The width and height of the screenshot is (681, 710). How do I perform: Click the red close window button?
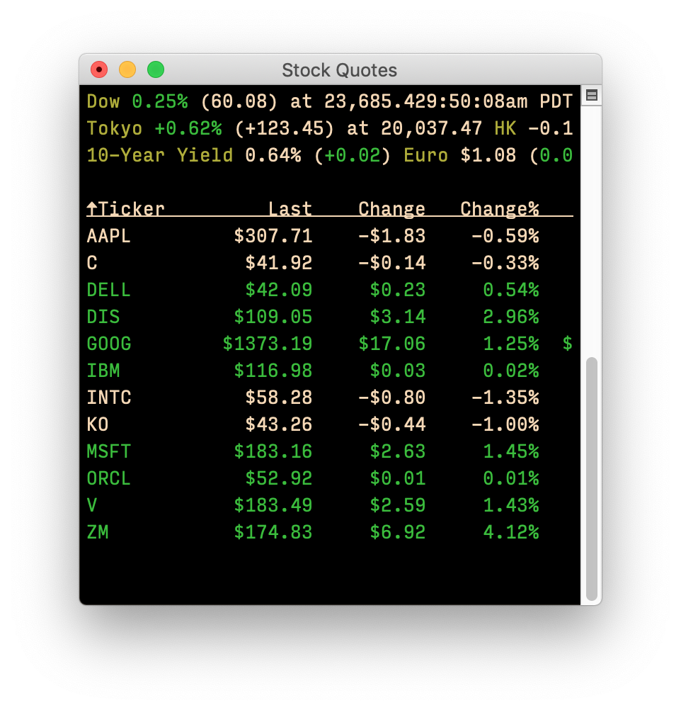pos(99,69)
